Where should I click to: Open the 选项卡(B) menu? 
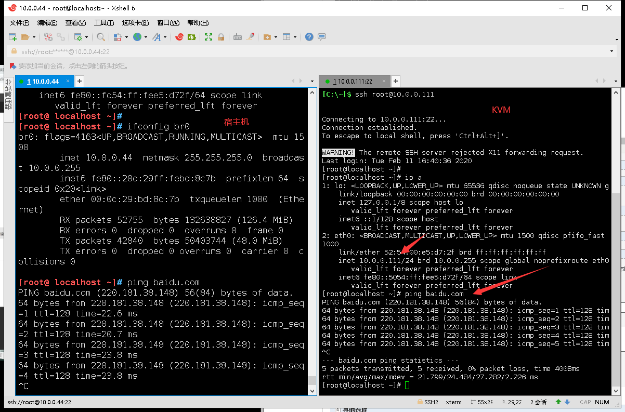coord(135,23)
